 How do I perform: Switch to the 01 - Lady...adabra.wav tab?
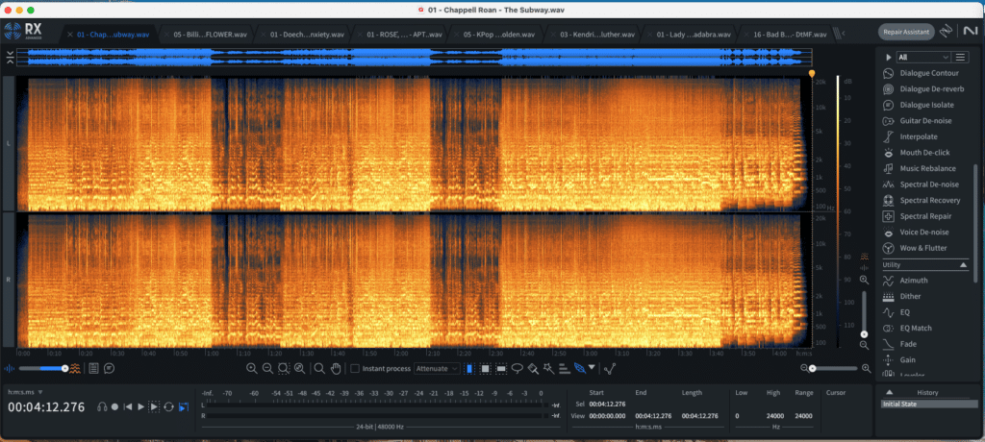(x=689, y=34)
